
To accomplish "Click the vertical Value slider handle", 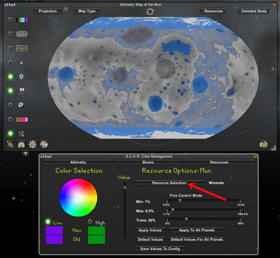I will click(x=125, y=188).
